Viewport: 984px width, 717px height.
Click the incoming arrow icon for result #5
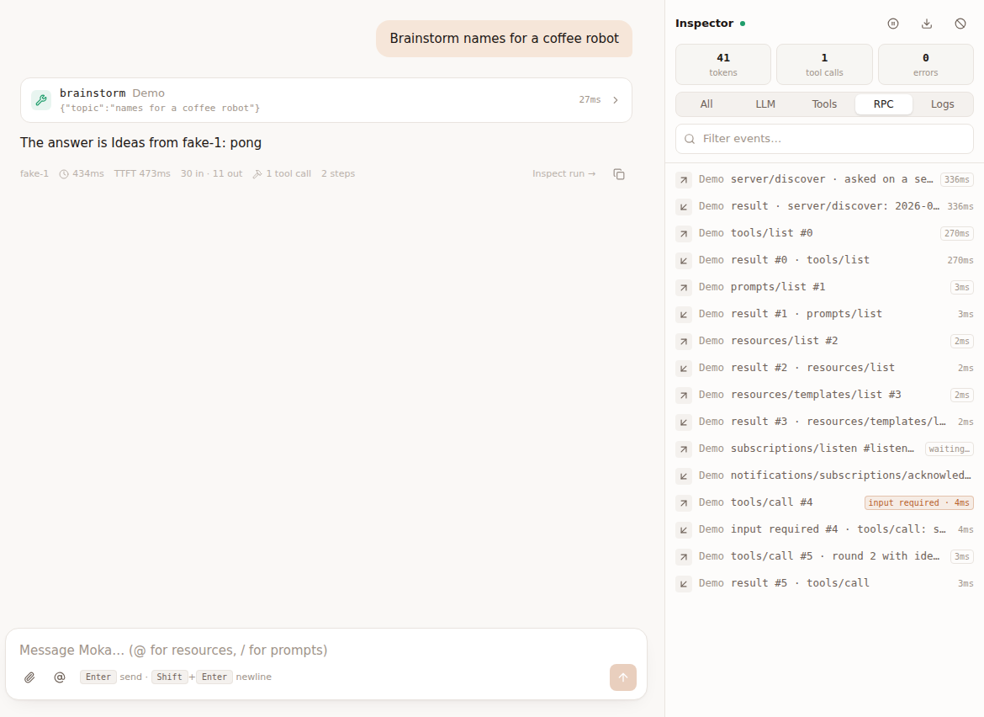684,585
